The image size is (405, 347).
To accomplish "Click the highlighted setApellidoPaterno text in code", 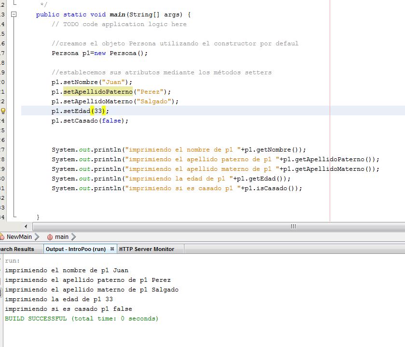I will 94,92.
